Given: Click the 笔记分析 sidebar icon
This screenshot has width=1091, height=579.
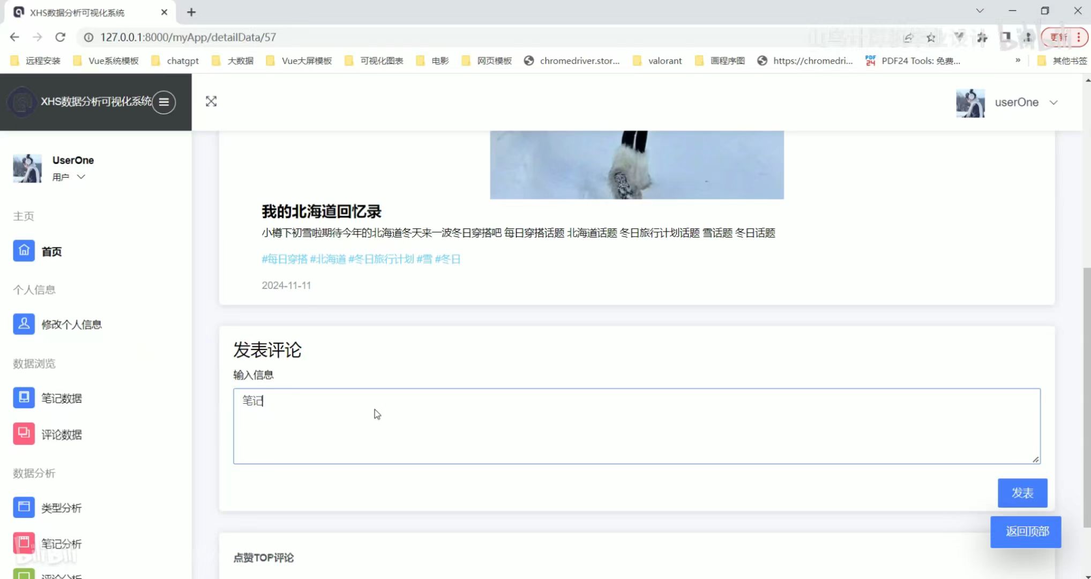Looking at the screenshot, I should coord(24,543).
